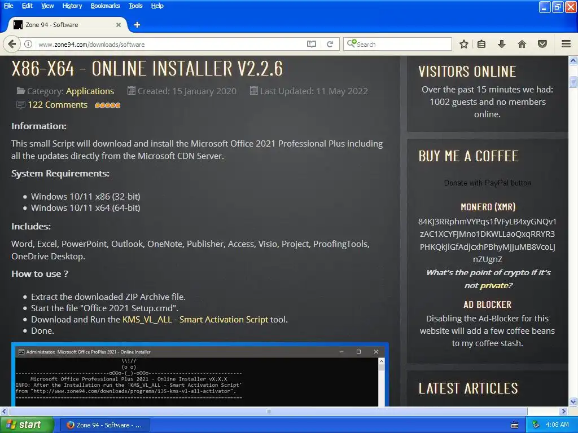This screenshot has height=433, width=578.
Task: Open KMS_VL_ALL Smart Activation Script link
Action: 195,320
